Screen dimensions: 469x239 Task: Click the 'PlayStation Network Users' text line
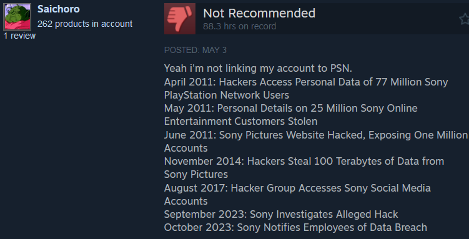pos(227,95)
